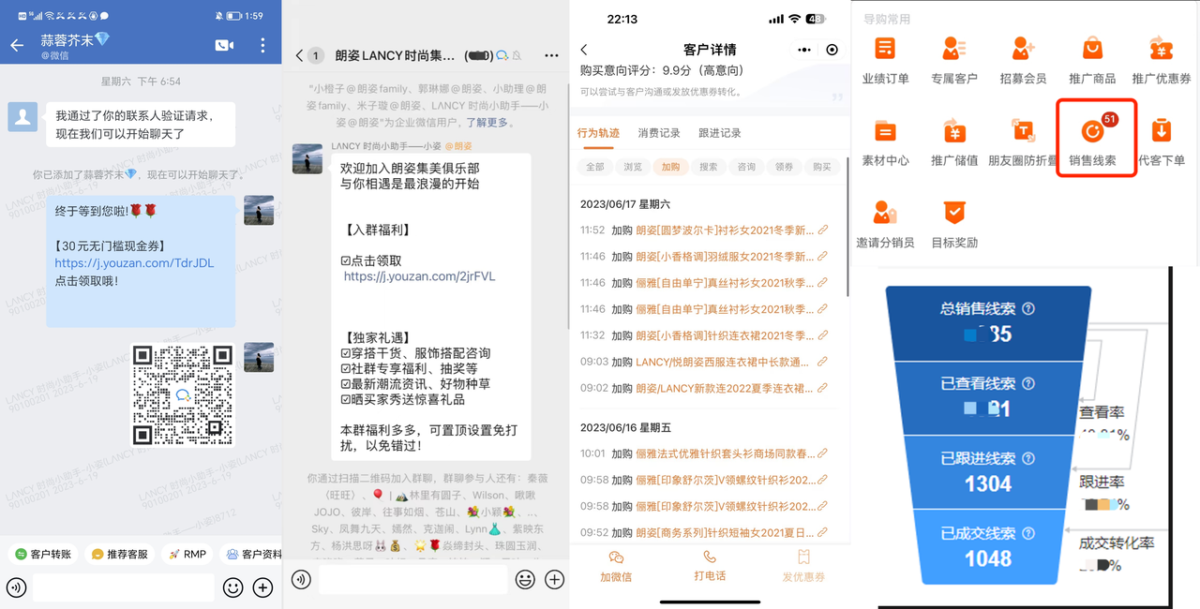1200x609 pixels.
Task: Open the emoji picker in the group chat
Action: click(525, 580)
